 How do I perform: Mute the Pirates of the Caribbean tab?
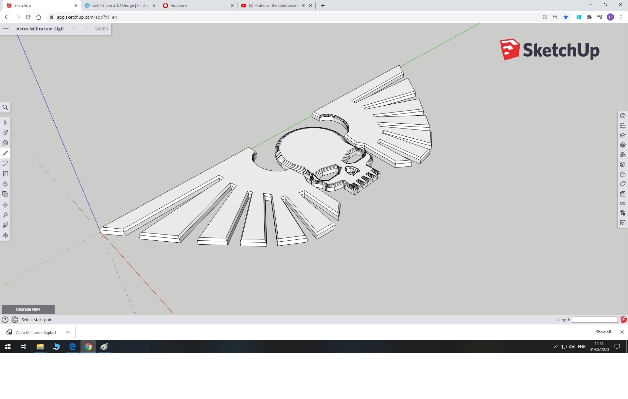tap(303, 6)
